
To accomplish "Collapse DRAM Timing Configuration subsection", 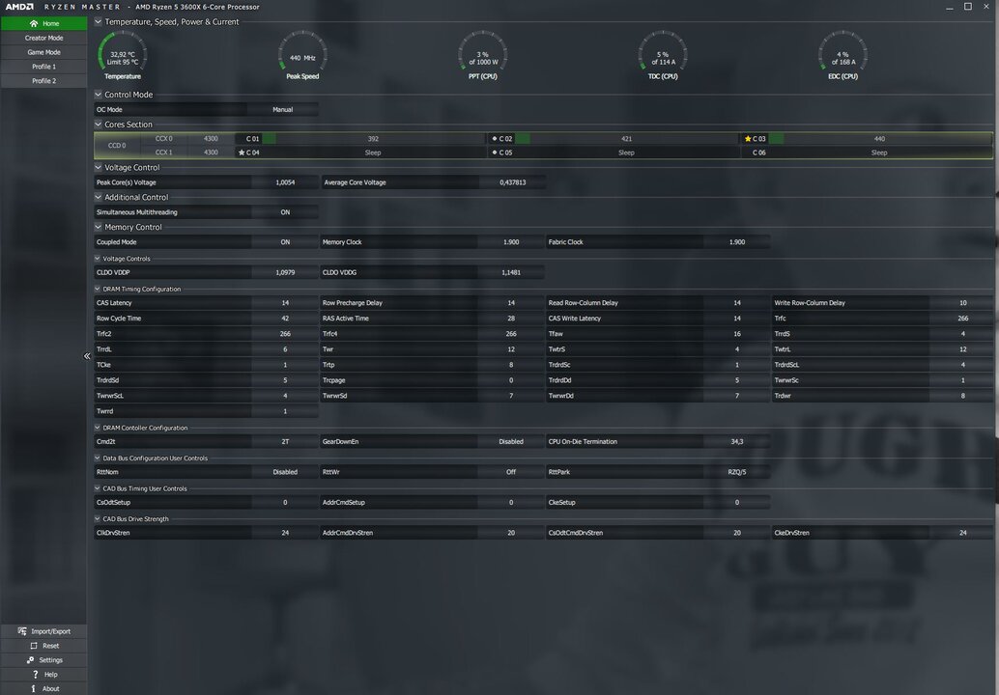I will point(98,289).
